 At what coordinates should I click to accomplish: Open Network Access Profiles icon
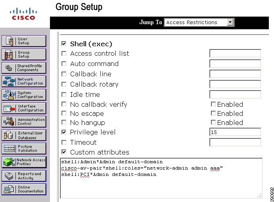9,162
